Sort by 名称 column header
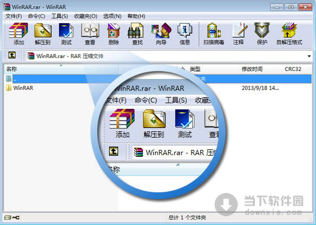The height and width of the screenshot is (225, 316). (x=61, y=69)
